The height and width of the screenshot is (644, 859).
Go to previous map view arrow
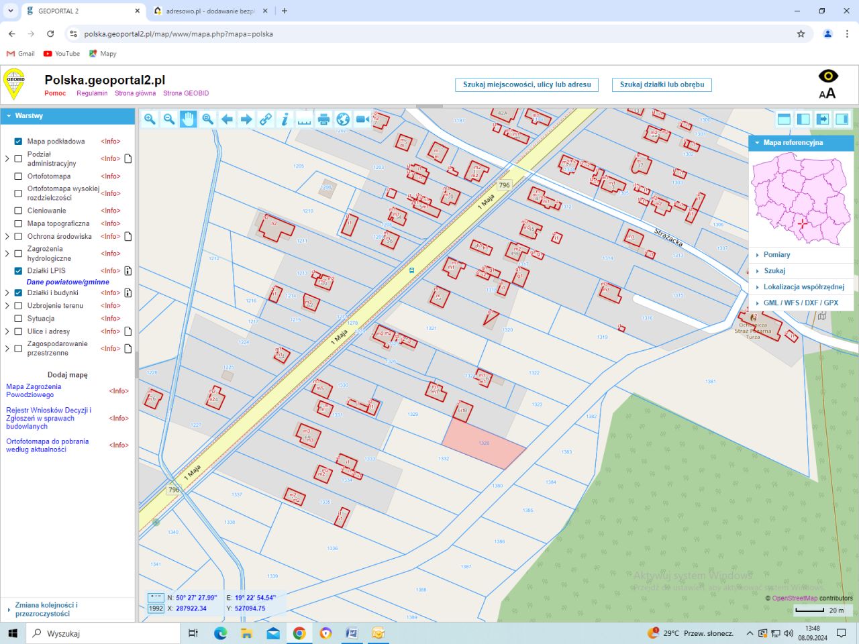[x=227, y=119]
